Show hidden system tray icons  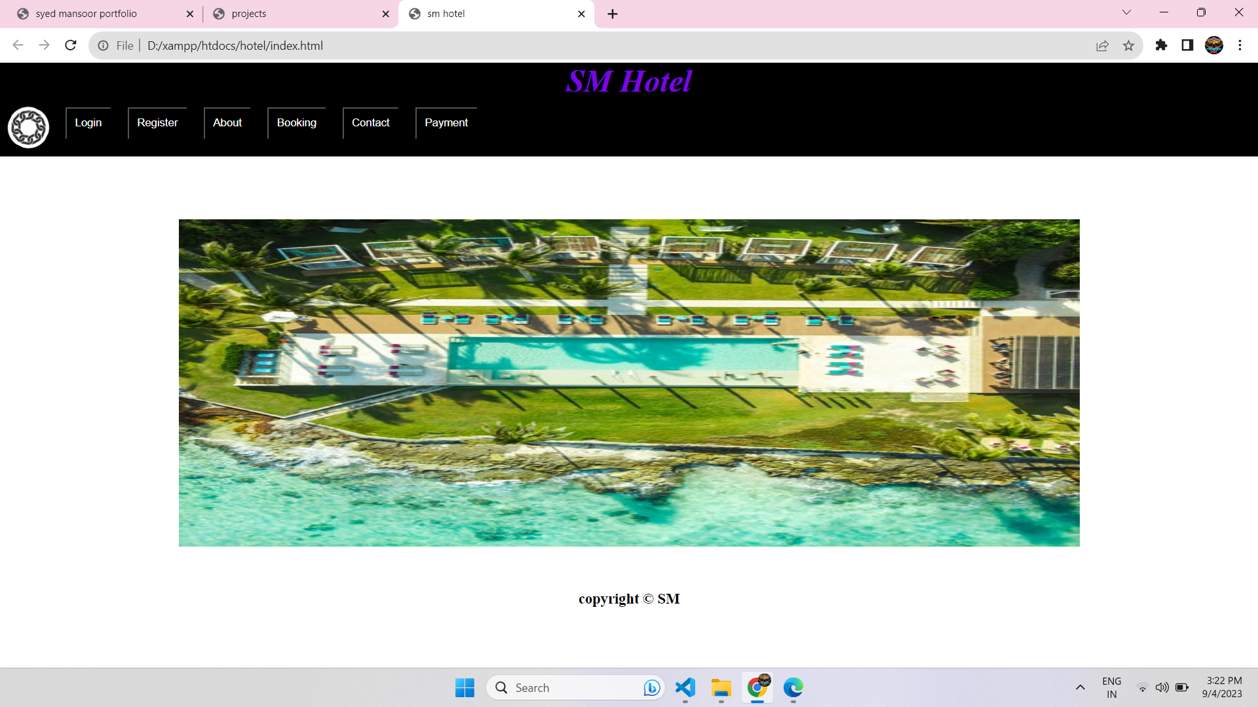[1080, 687]
